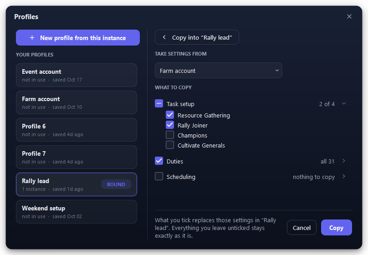Screen dimensions: 368x255
Task: Untick the Rally Joiner checkbox
Action: pos(170,125)
